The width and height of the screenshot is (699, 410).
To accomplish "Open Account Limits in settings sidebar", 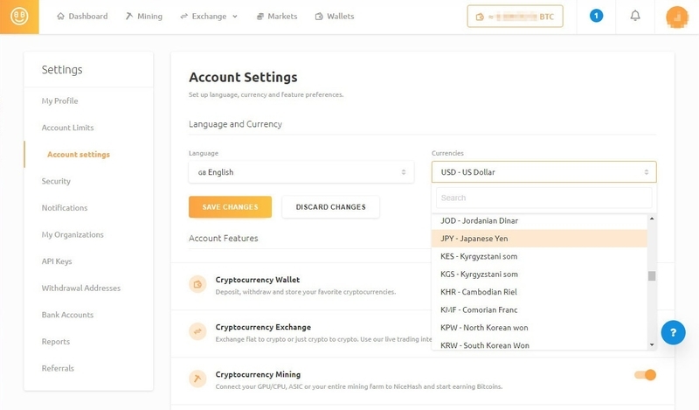I will [68, 128].
